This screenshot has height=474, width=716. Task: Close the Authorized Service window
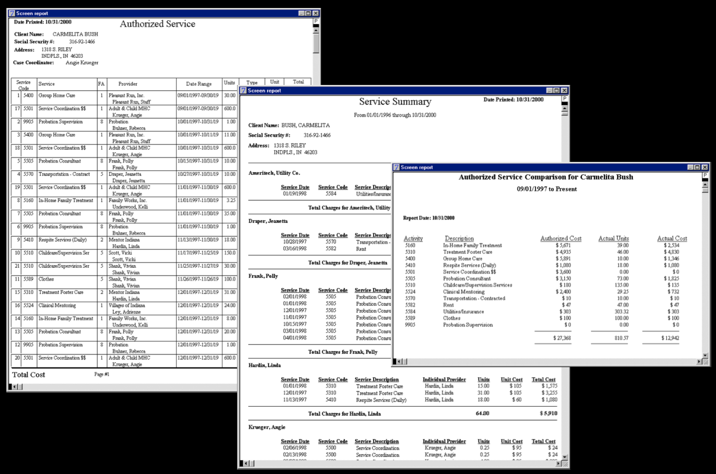pyautogui.click(x=316, y=13)
